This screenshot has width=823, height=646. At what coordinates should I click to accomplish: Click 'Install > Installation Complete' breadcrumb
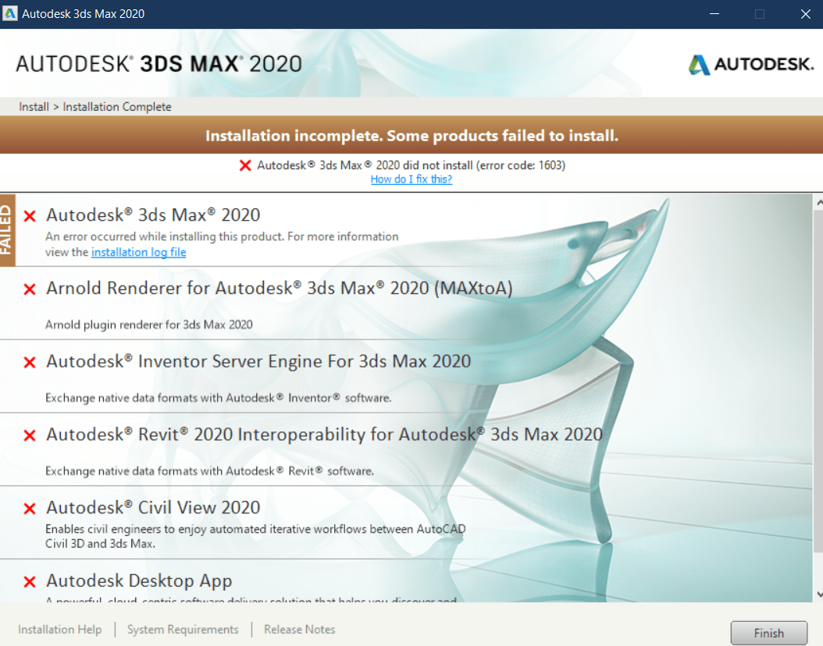95,107
